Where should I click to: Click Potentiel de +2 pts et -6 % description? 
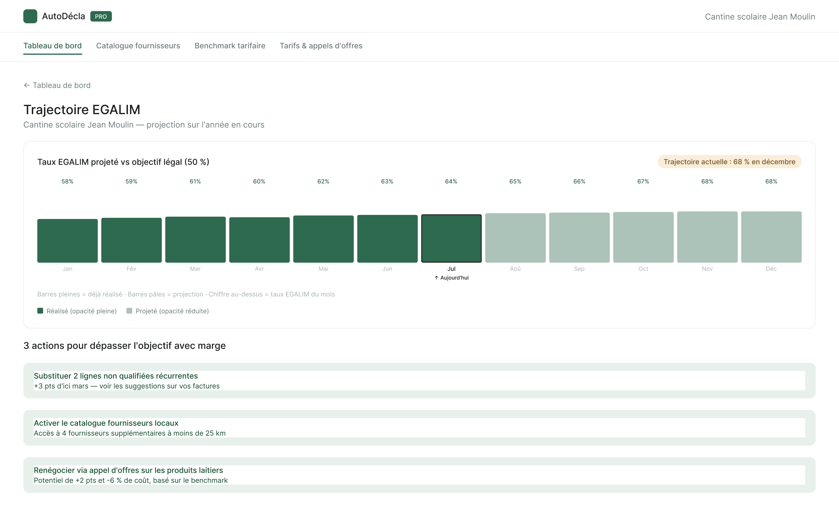131,480
